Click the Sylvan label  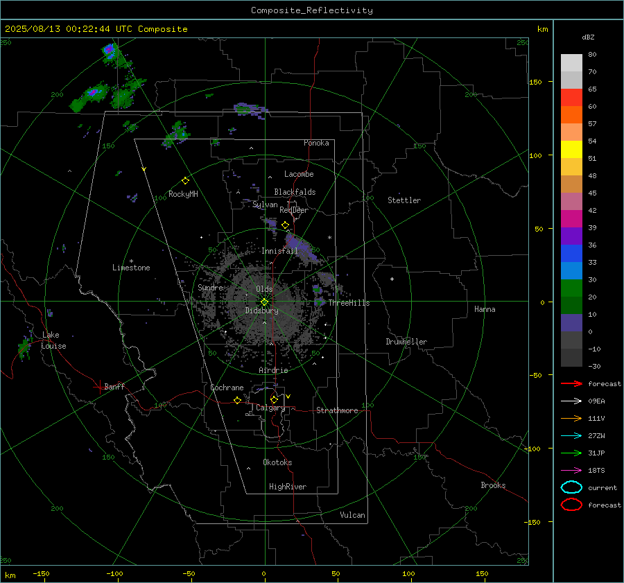coord(265,205)
